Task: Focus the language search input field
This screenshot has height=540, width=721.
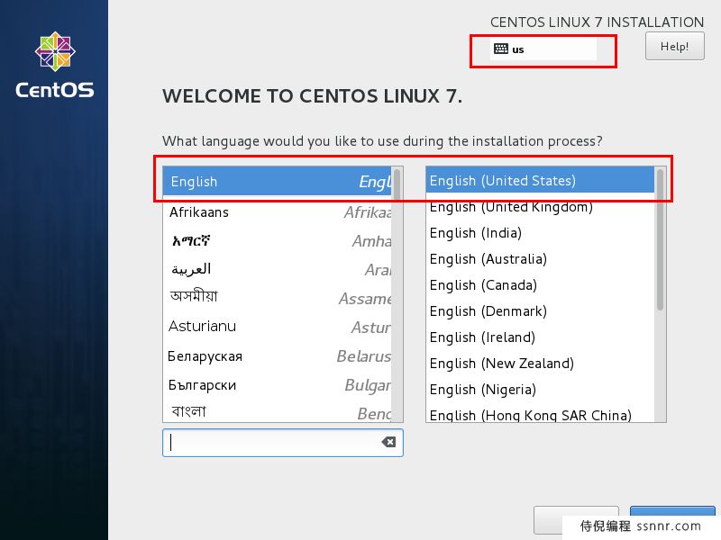Action: click(283, 443)
